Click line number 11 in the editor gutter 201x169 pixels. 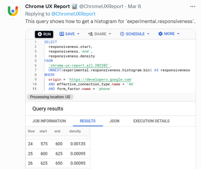(34, 89)
